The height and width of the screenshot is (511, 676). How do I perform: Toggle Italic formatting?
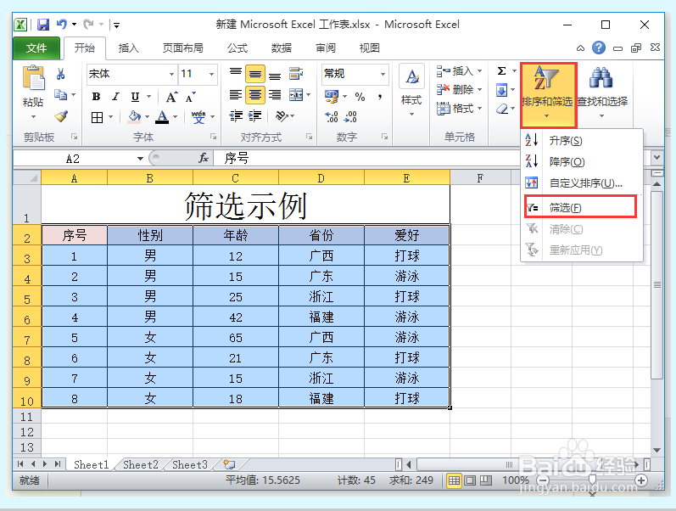(x=115, y=97)
